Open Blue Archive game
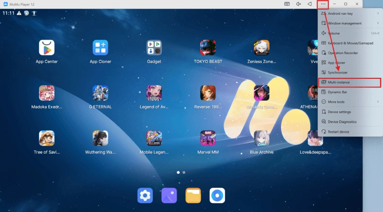The width and height of the screenshot is (383, 212). (x=261, y=138)
